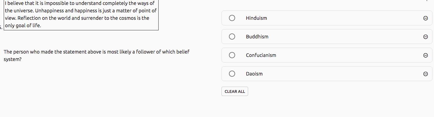Click the line starting "the universe. Unhappiness and happiness"

point(81,11)
